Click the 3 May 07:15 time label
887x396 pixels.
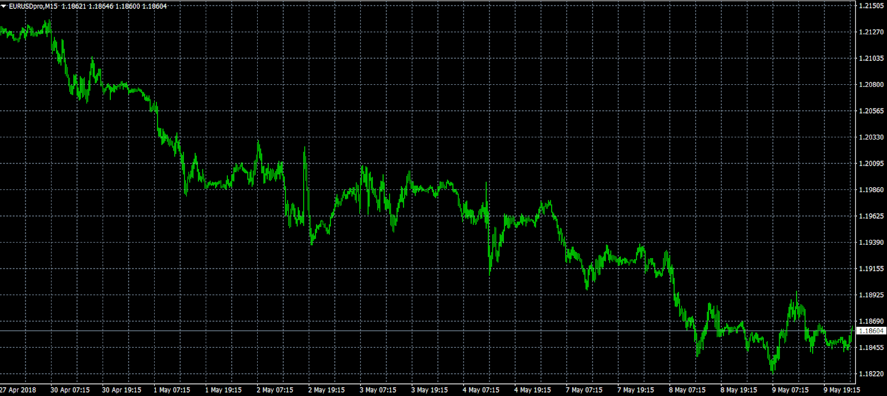378,390
